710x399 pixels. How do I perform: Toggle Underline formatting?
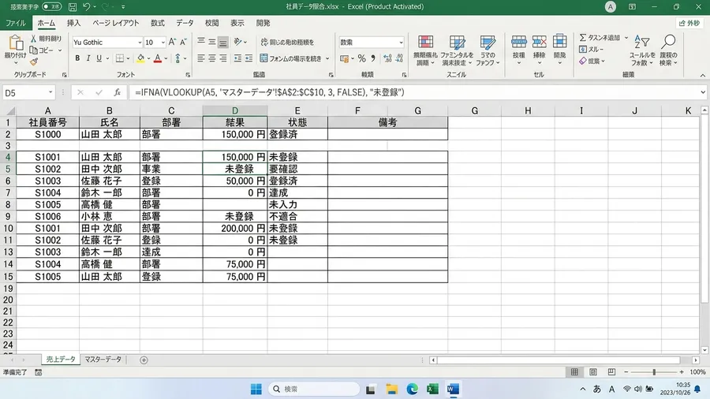pos(99,58)
